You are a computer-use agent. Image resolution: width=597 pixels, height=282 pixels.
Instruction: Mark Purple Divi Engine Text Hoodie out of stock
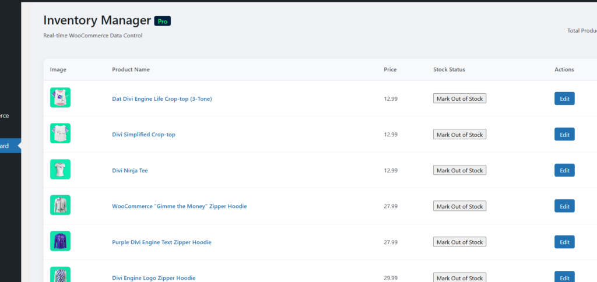pos(459,242)
